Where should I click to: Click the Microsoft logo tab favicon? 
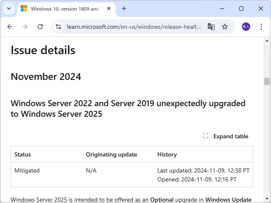coord(24,8)
